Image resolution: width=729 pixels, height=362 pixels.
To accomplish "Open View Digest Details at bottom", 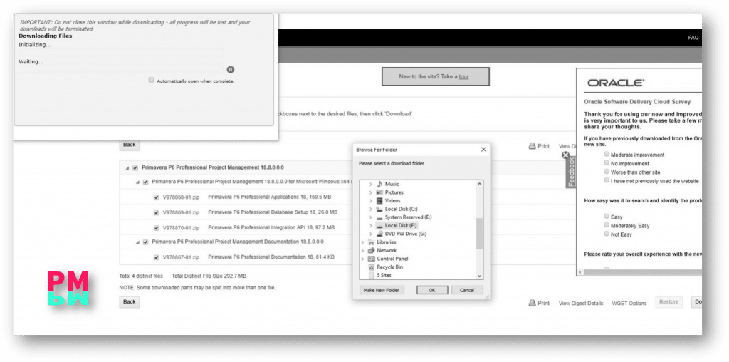I will click(581, 304).
